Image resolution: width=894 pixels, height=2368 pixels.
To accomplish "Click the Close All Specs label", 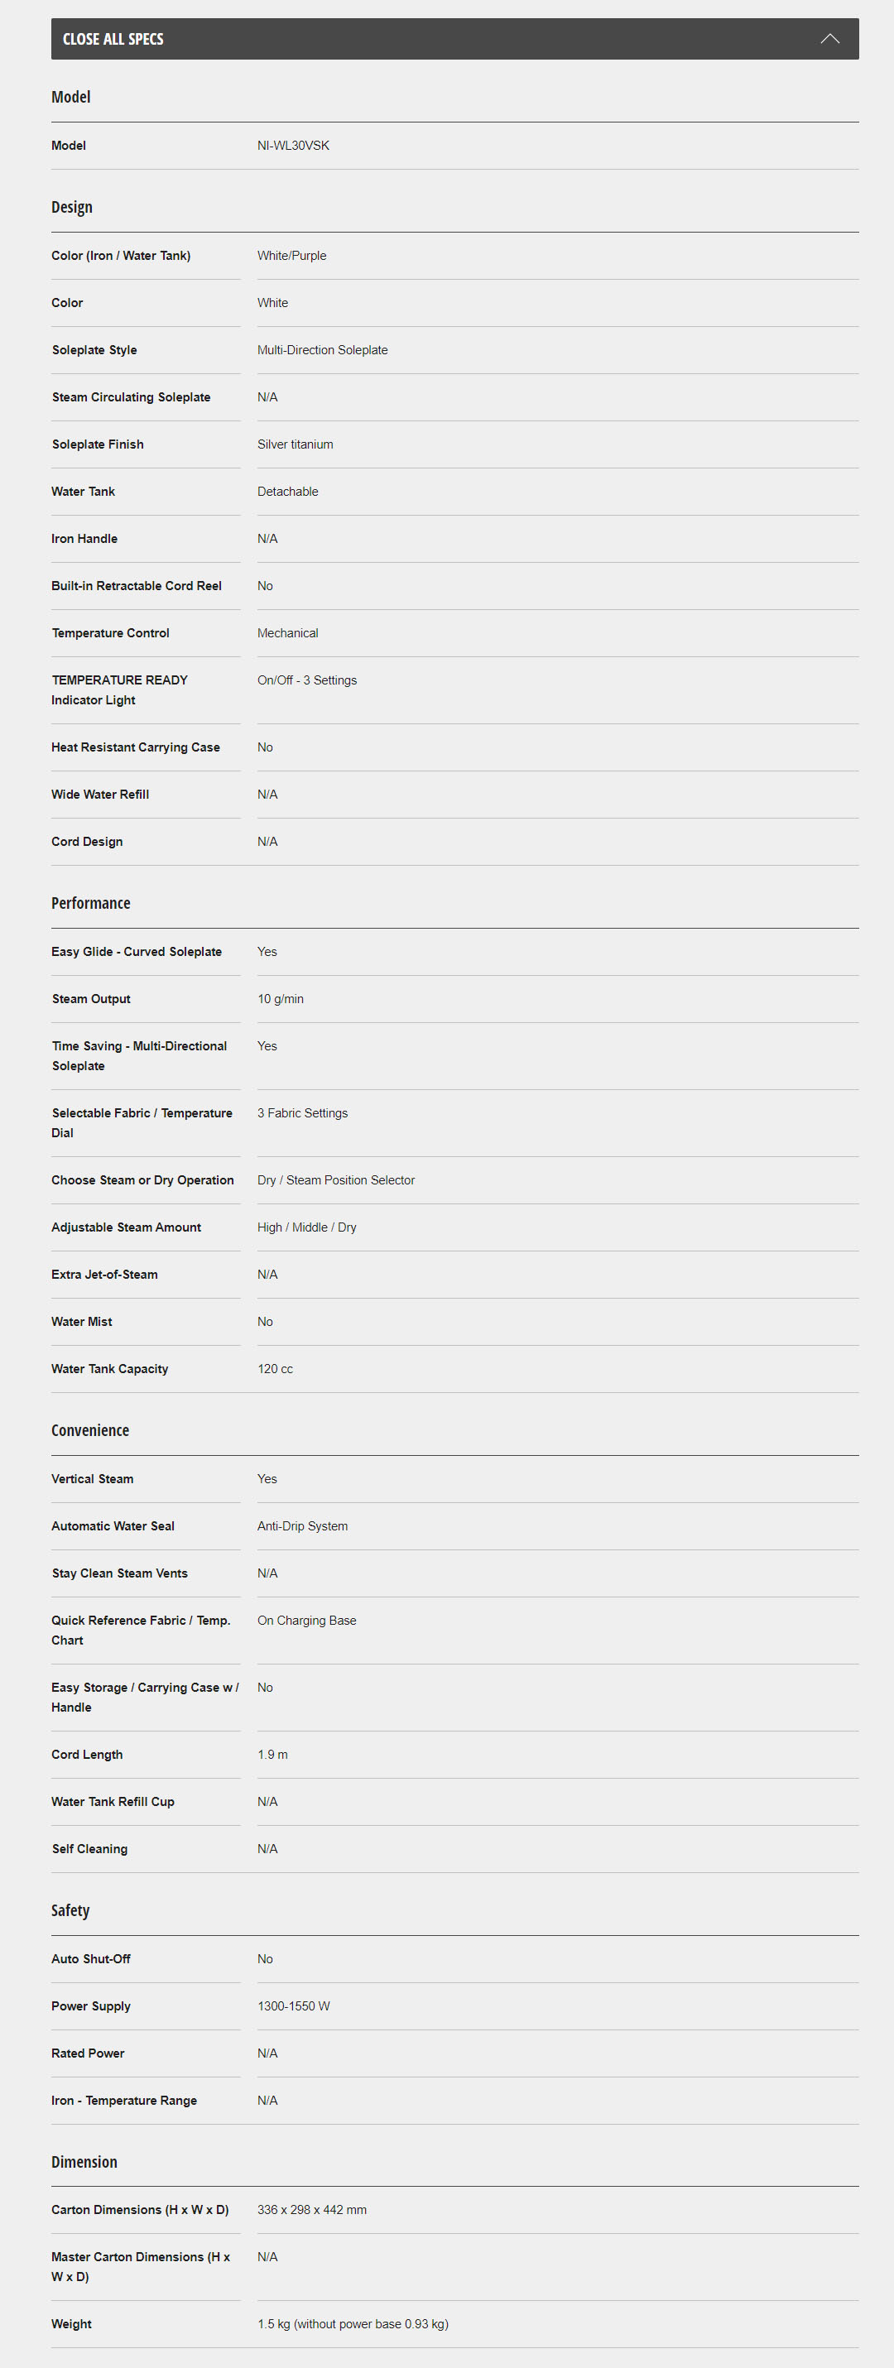I will pyautogui.click(x=113, y=39).
